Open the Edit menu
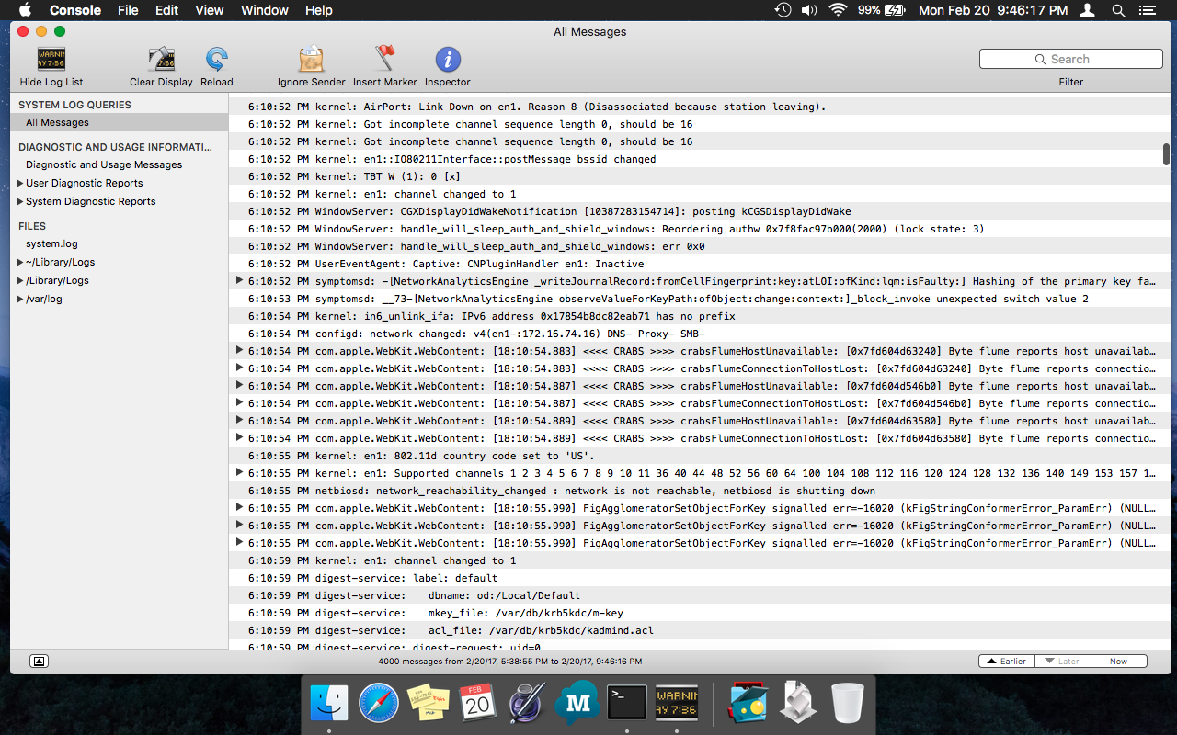 point(166,10)
